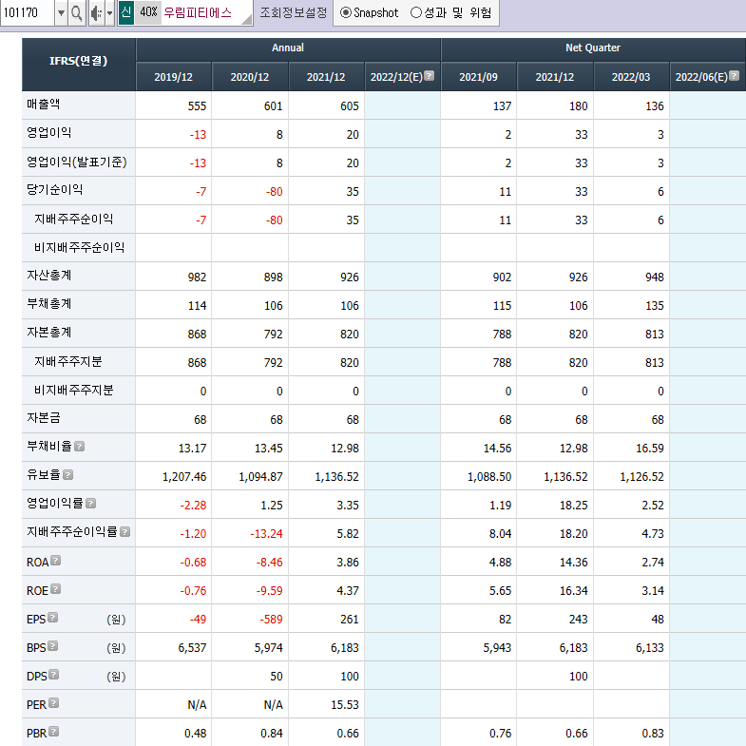The height and width of the screenshot is (746, 746).
Task: Open help icon next to 2022/06(E) header
Action: [x=734, y=76]
